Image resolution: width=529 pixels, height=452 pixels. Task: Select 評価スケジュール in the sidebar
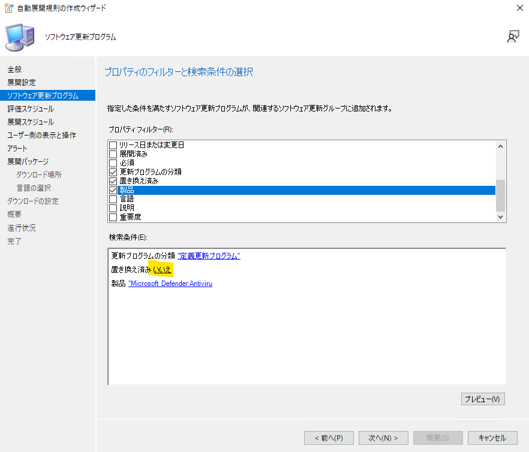(31, 109)
